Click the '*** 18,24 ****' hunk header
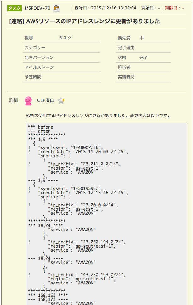193x305 pixels. (46, 225)
